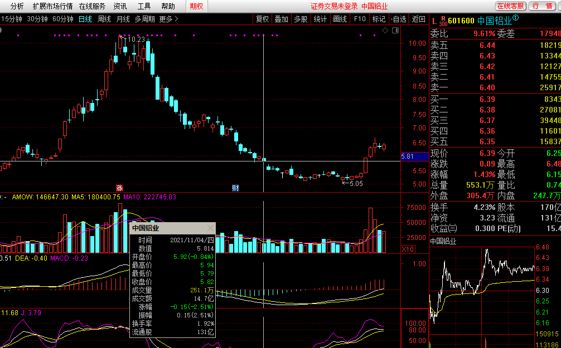
Task: Click the 在线客服 button
Action: [x=510, y=6]
